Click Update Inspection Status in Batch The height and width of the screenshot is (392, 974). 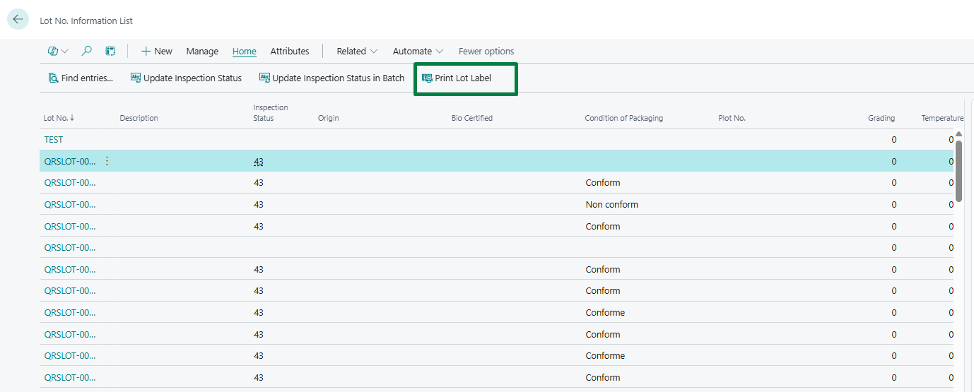[x=331, y=78]
